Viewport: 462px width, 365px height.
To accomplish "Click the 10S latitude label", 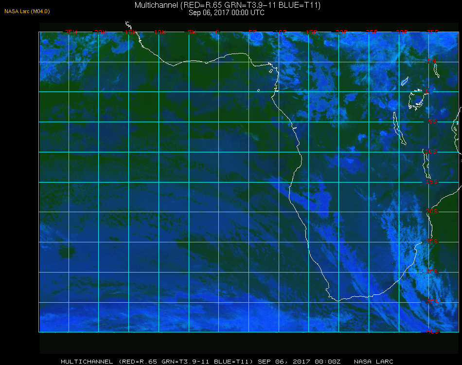I will 431,151.
